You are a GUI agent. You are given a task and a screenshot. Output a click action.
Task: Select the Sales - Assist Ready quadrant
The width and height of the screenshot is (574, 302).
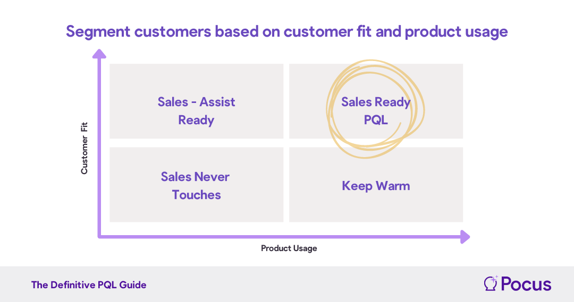pyautogui.click(x=197, y=101)
